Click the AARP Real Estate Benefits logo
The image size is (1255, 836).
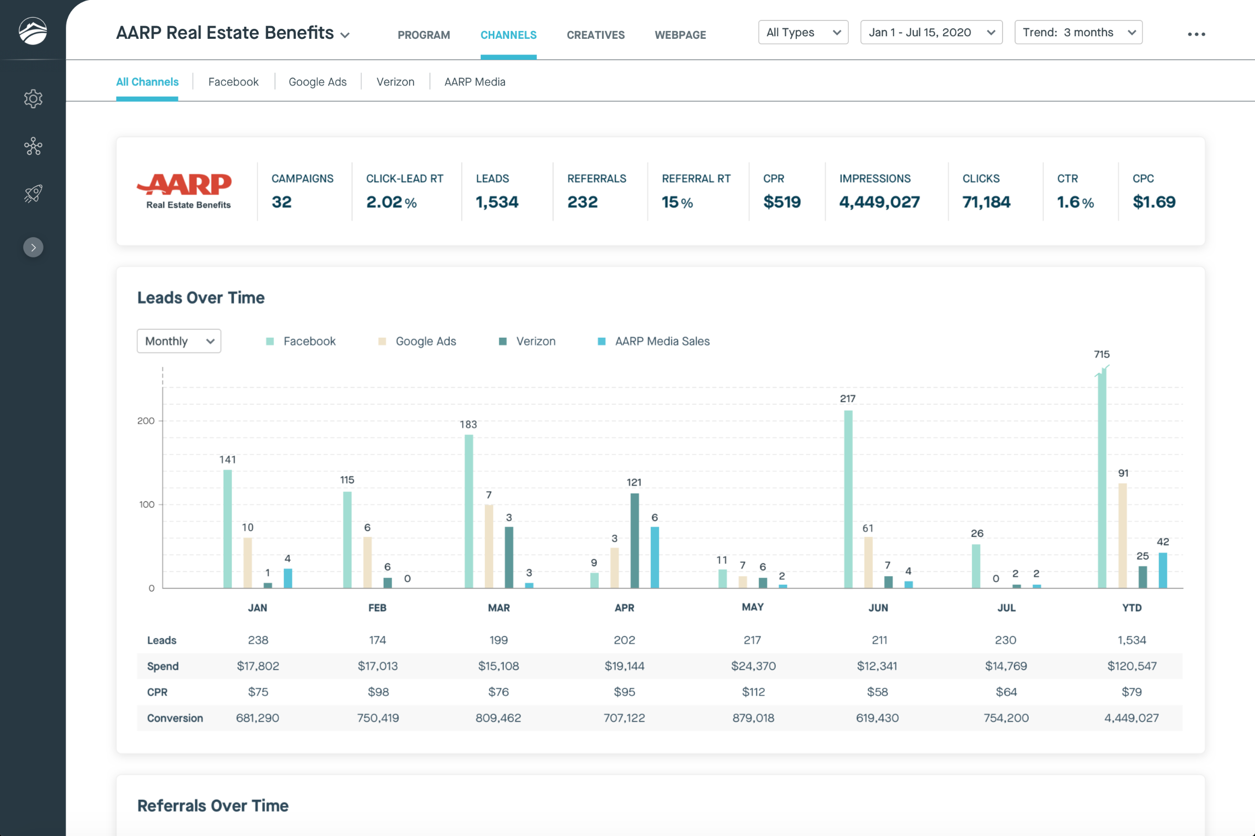(x=185, y=191)
